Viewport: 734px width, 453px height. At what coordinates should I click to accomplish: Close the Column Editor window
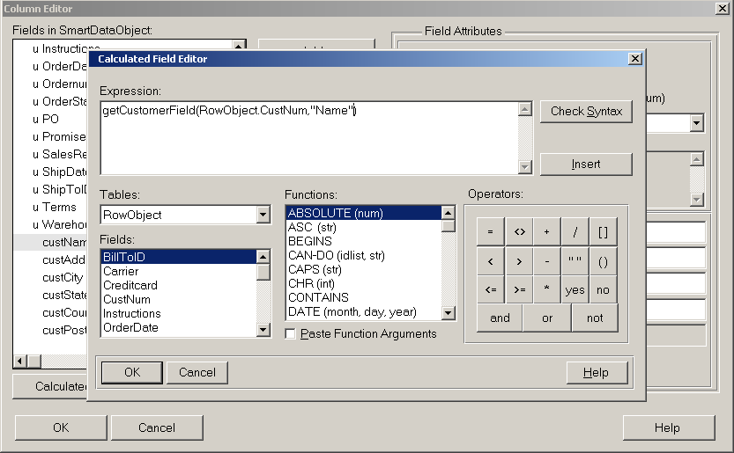pyautogui.click(x=723, y=9)
